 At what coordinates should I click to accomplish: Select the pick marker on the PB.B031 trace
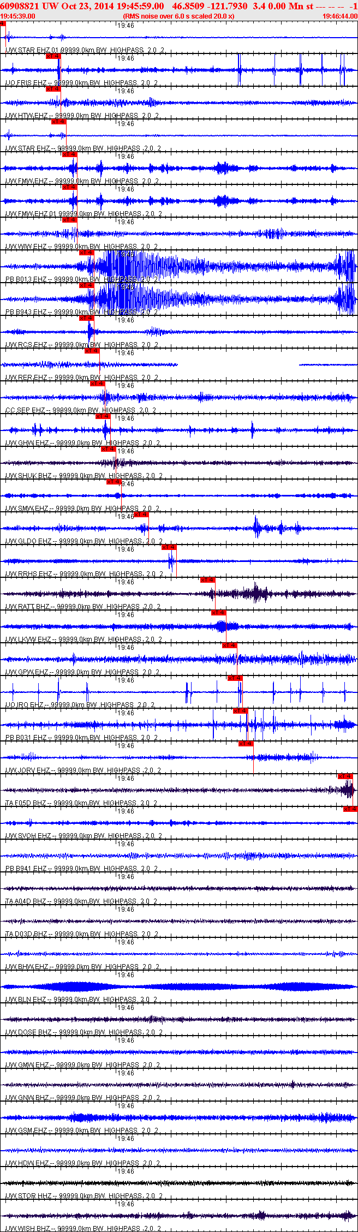[240, 711]
